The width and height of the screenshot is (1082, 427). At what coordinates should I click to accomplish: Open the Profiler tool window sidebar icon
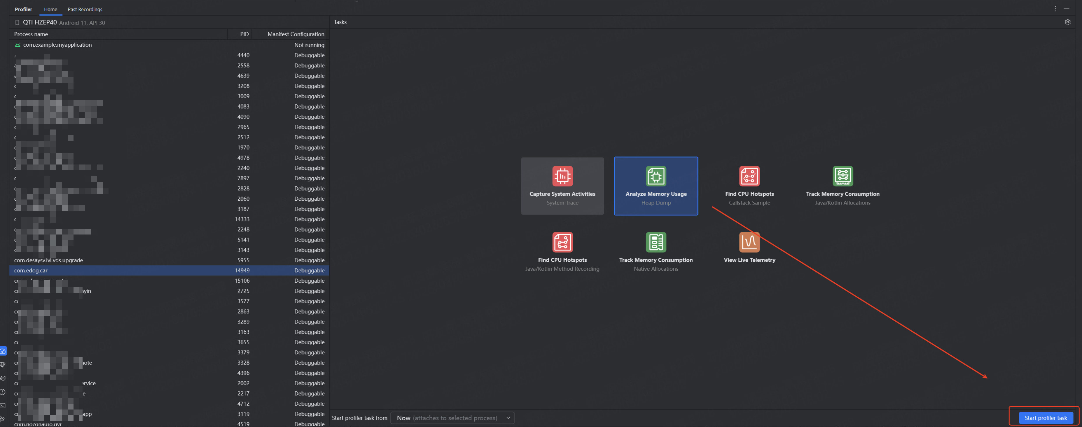(3, 351)
